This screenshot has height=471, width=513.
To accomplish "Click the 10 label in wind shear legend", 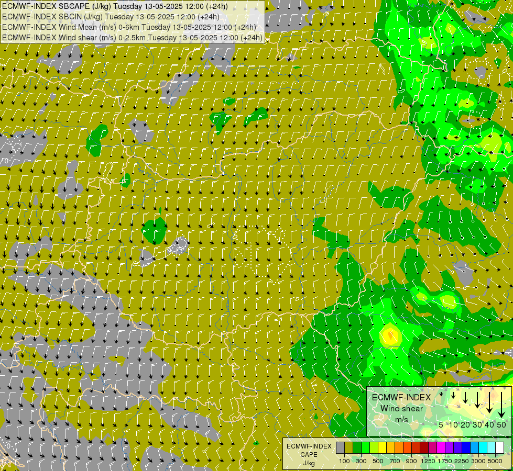I will (453, 424).
